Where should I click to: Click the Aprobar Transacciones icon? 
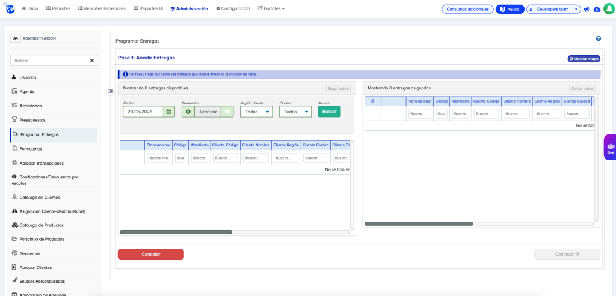(x=14, y=163)
